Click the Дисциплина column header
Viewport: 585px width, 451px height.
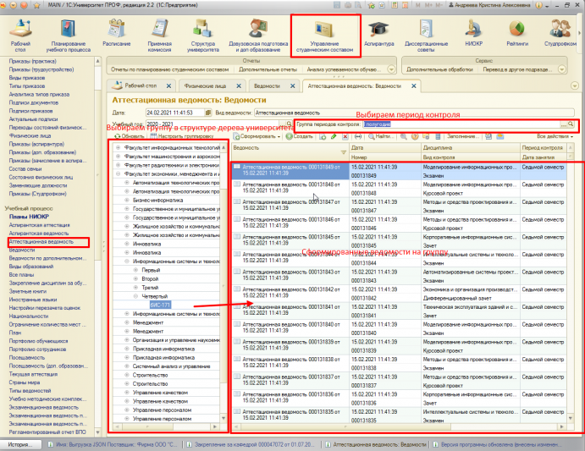[471, 148]
